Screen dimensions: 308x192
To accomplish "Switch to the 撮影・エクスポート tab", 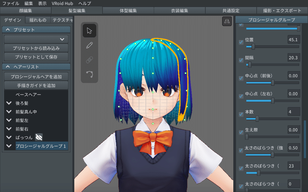I will pyautogui.click(x=282, y=10).
